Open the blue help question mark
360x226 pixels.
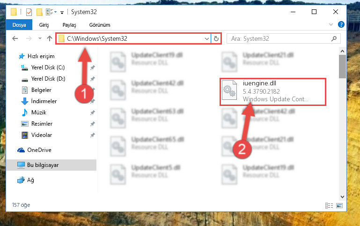tap(341, 24)
